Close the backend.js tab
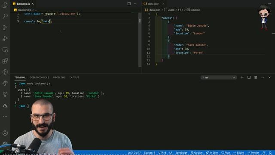The image size is (275, 155). tap(33, 4)
